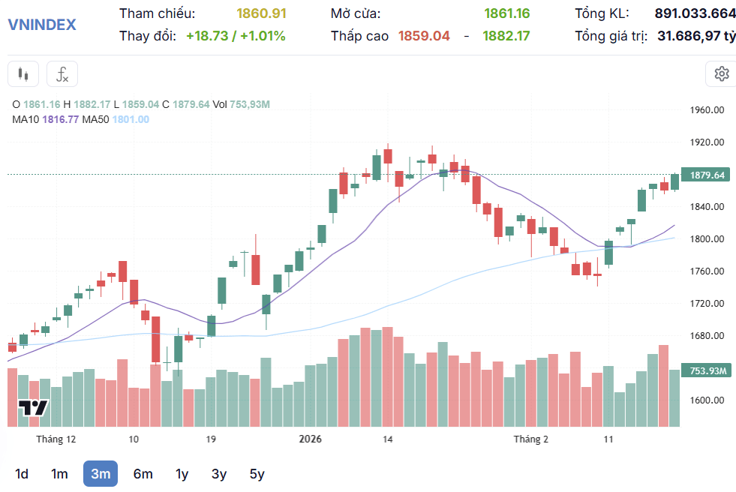Choose the 3y time range
The image size is (736, 492).
219,474
